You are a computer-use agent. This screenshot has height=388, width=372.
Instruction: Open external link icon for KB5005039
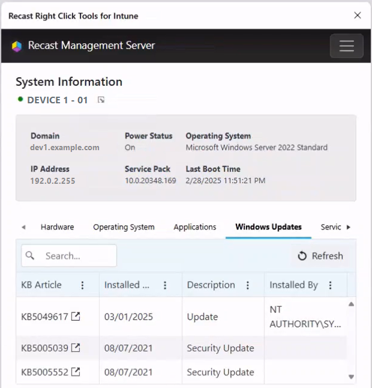click(x=76, y=348)
